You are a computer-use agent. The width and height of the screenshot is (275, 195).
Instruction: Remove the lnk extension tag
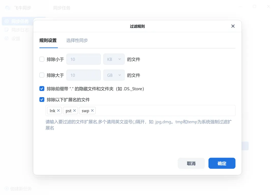click(x=58, y=110)
